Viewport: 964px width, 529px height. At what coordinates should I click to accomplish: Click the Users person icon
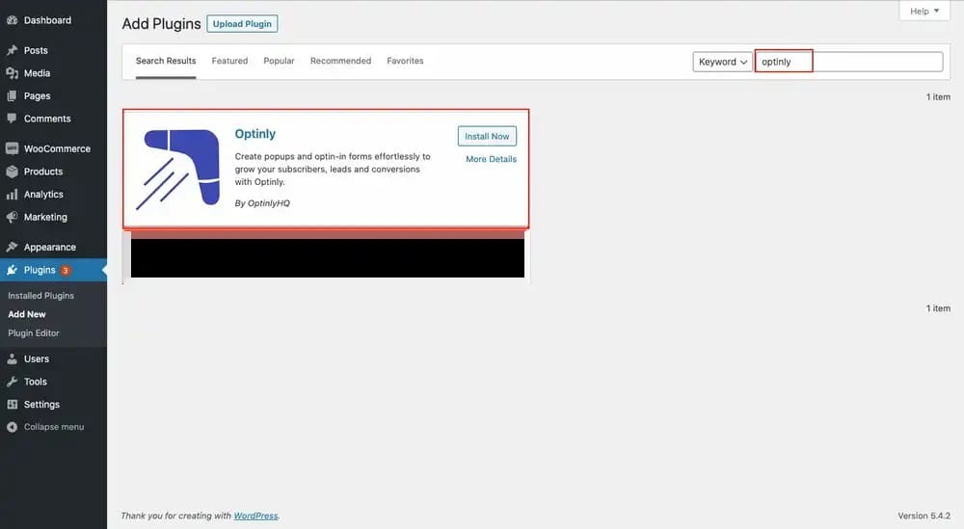[12, 358]
